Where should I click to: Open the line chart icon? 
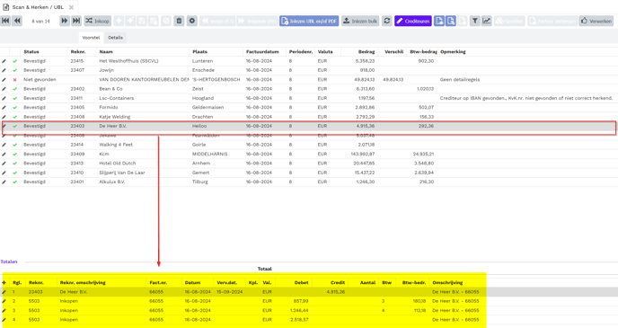point(487,21)
